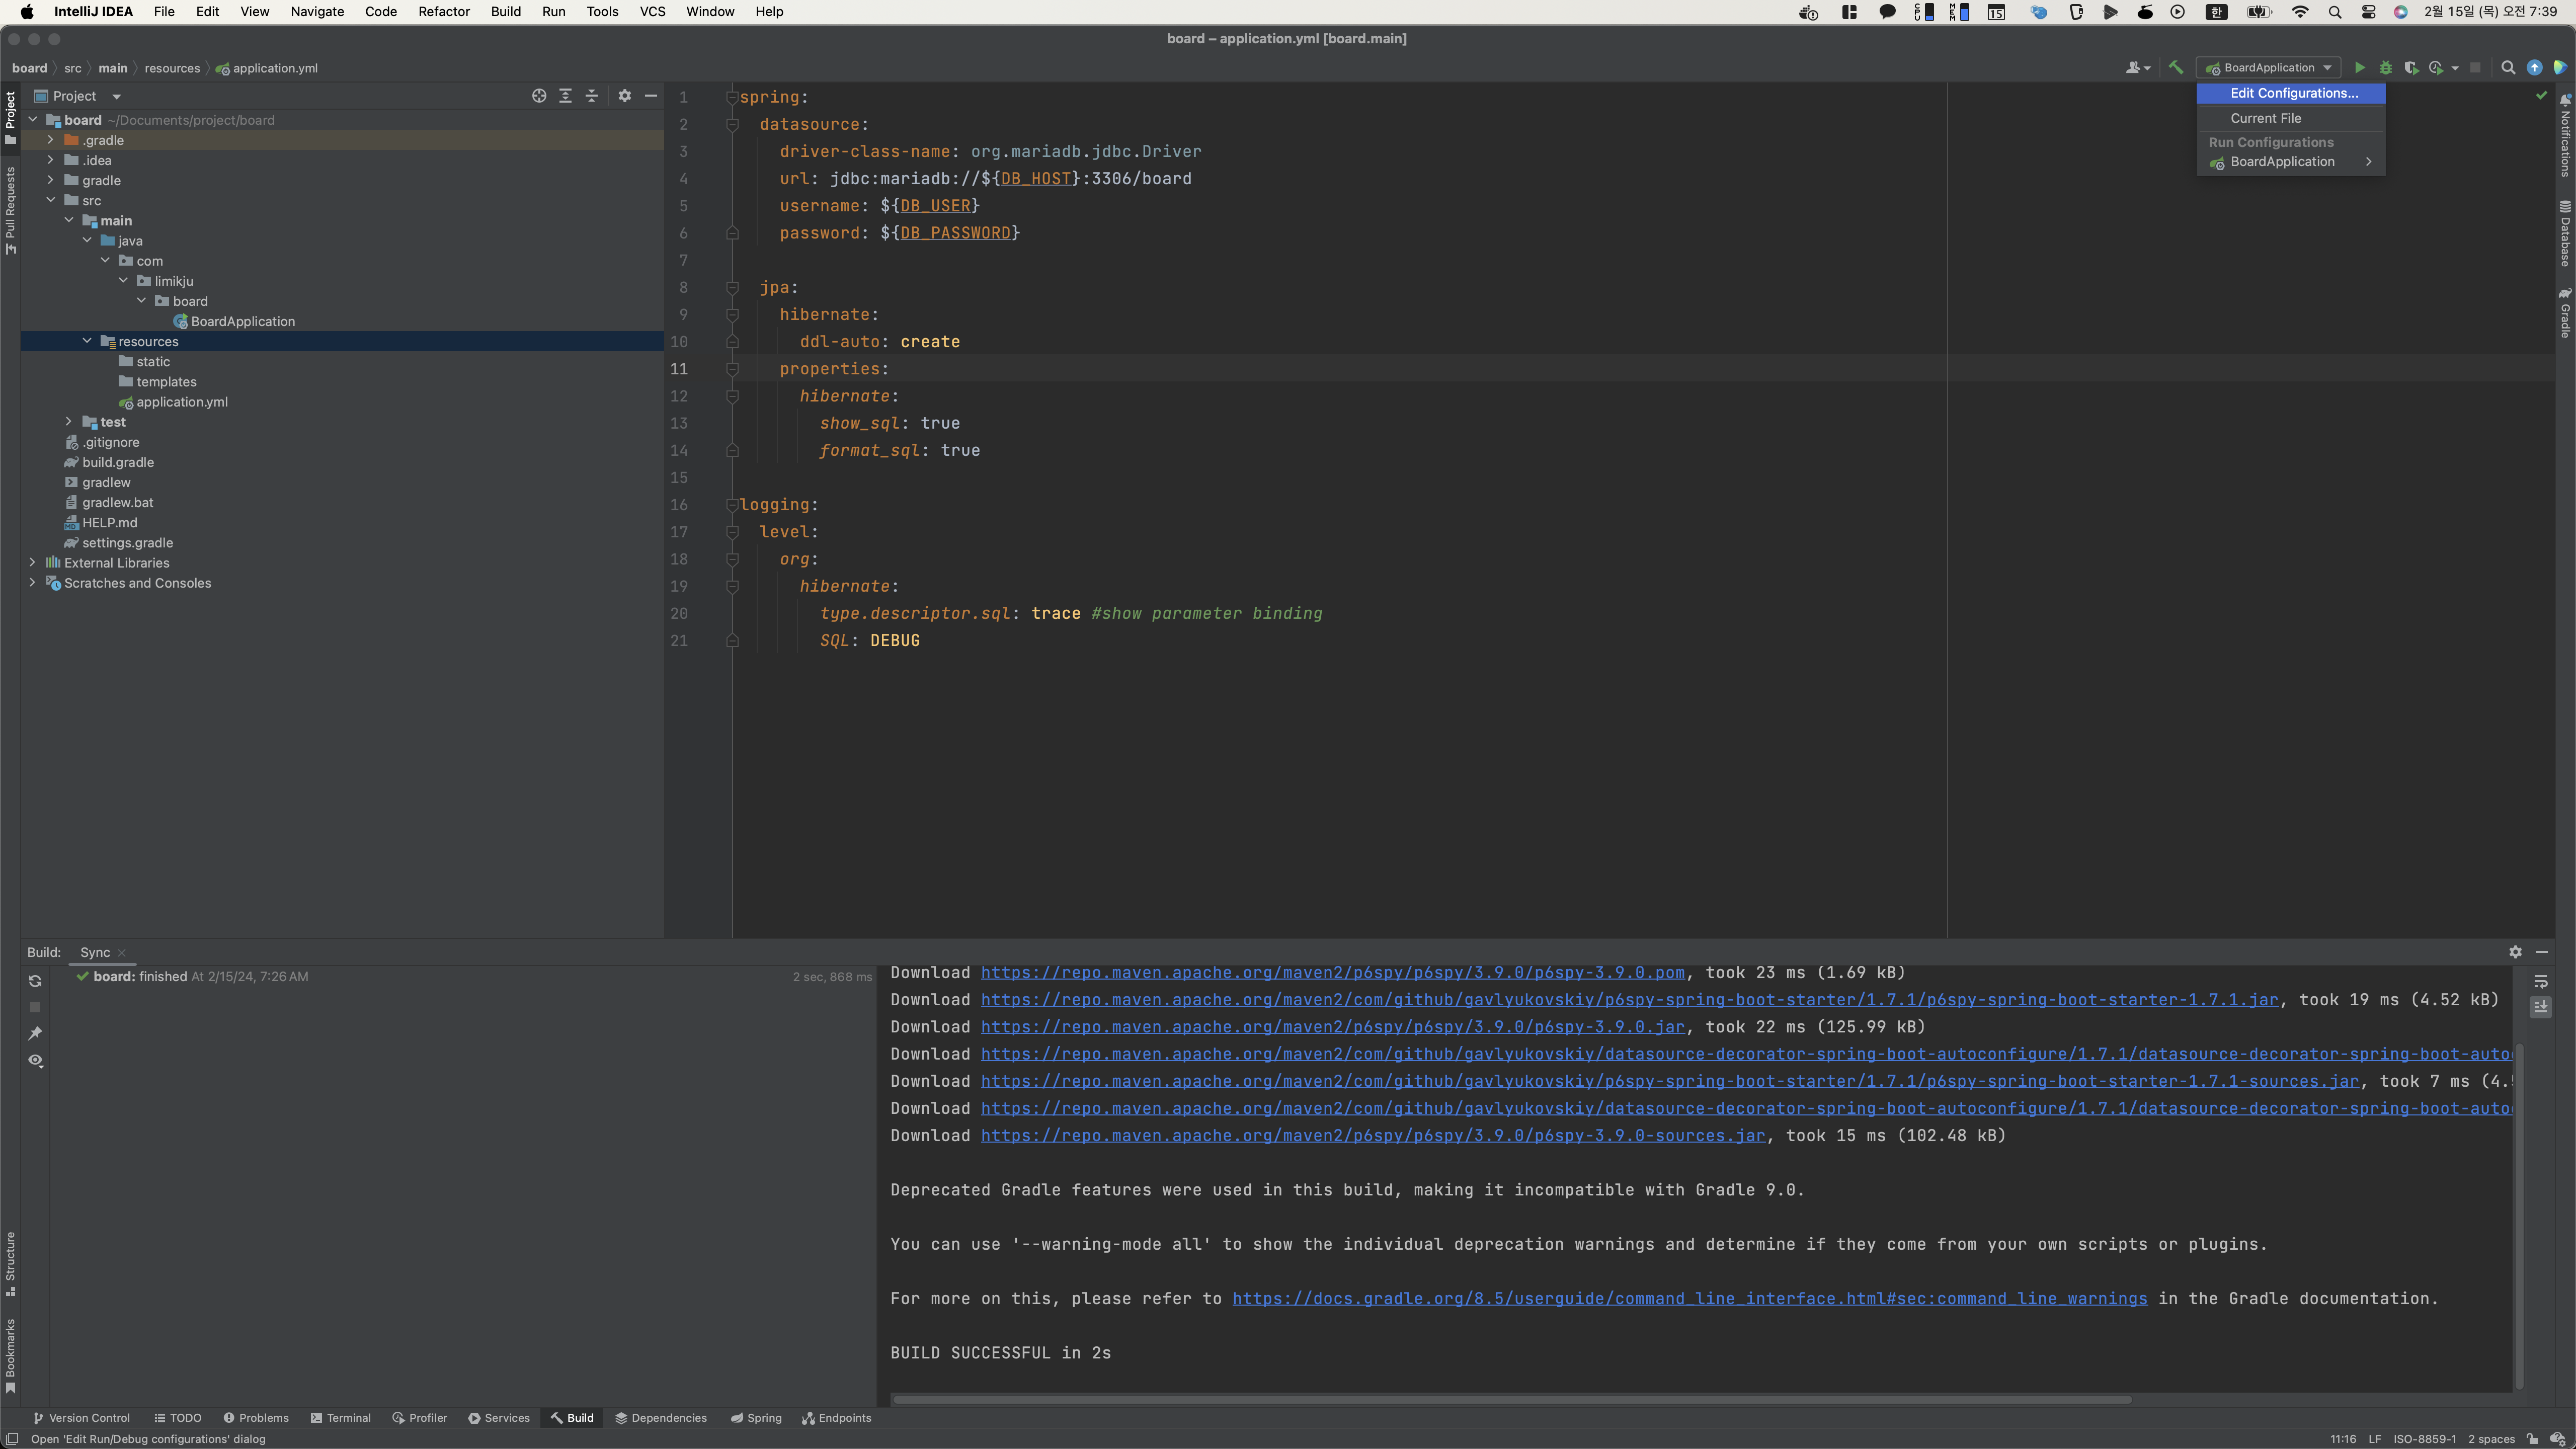
Task: Toggle soft-wrap in build output
Action: [2540, 981]
